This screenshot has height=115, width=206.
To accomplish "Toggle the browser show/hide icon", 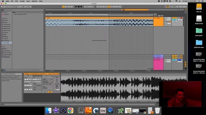I will click(x=2, y=10).
